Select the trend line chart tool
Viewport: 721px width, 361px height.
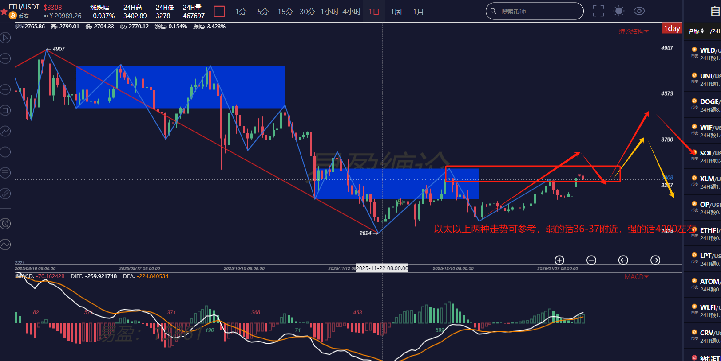[5, 131]
